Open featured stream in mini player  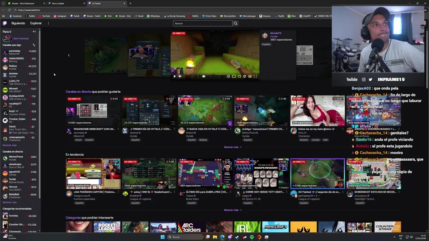click(x=250, y=76)
